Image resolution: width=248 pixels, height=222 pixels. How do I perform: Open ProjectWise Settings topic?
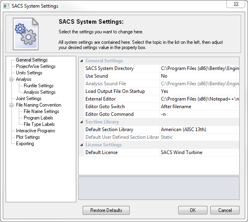pos(36,66)
